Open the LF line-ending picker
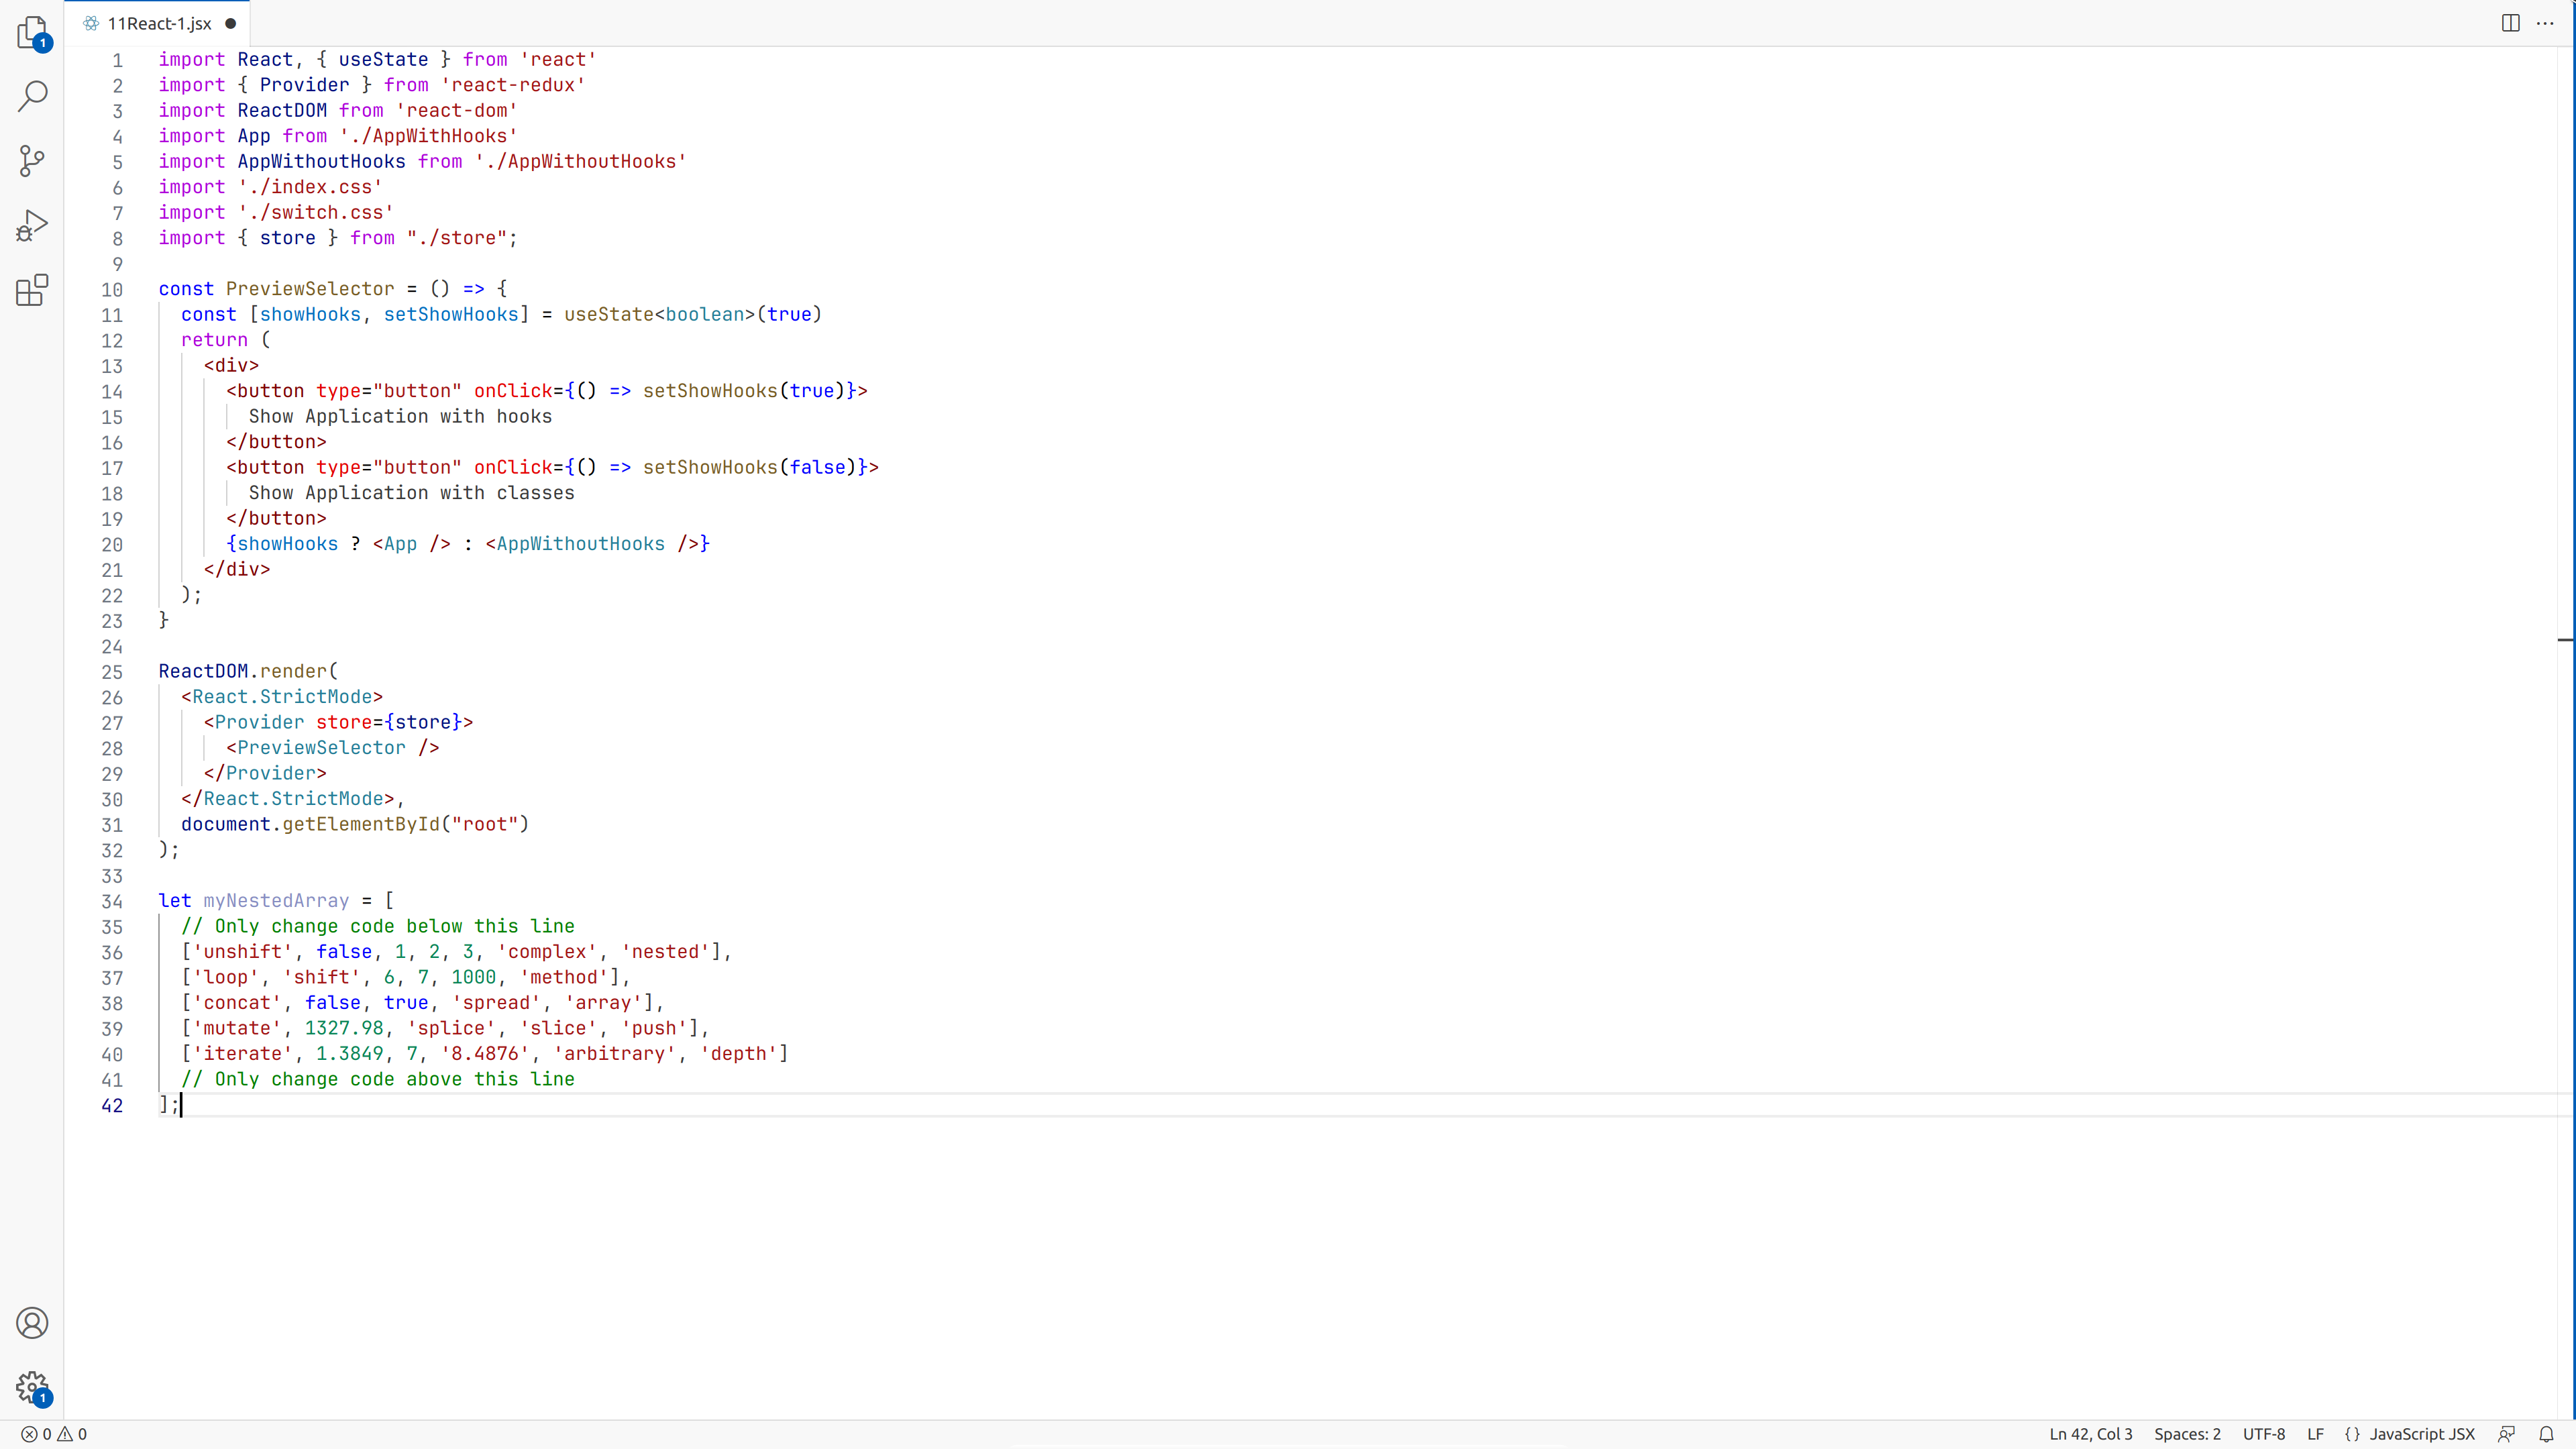Image resolution: width=2576 pixels, height=1449 pixels. pos(2317,1433)
